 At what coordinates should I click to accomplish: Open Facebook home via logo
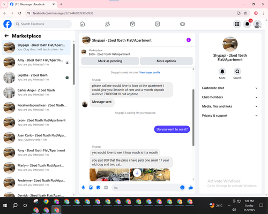pos(8,24)
